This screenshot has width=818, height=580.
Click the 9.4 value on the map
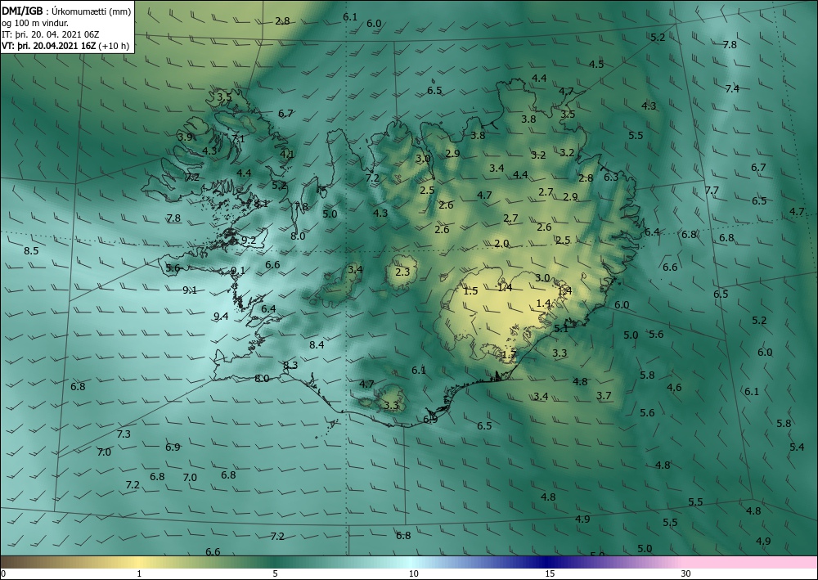coord(221,316)
